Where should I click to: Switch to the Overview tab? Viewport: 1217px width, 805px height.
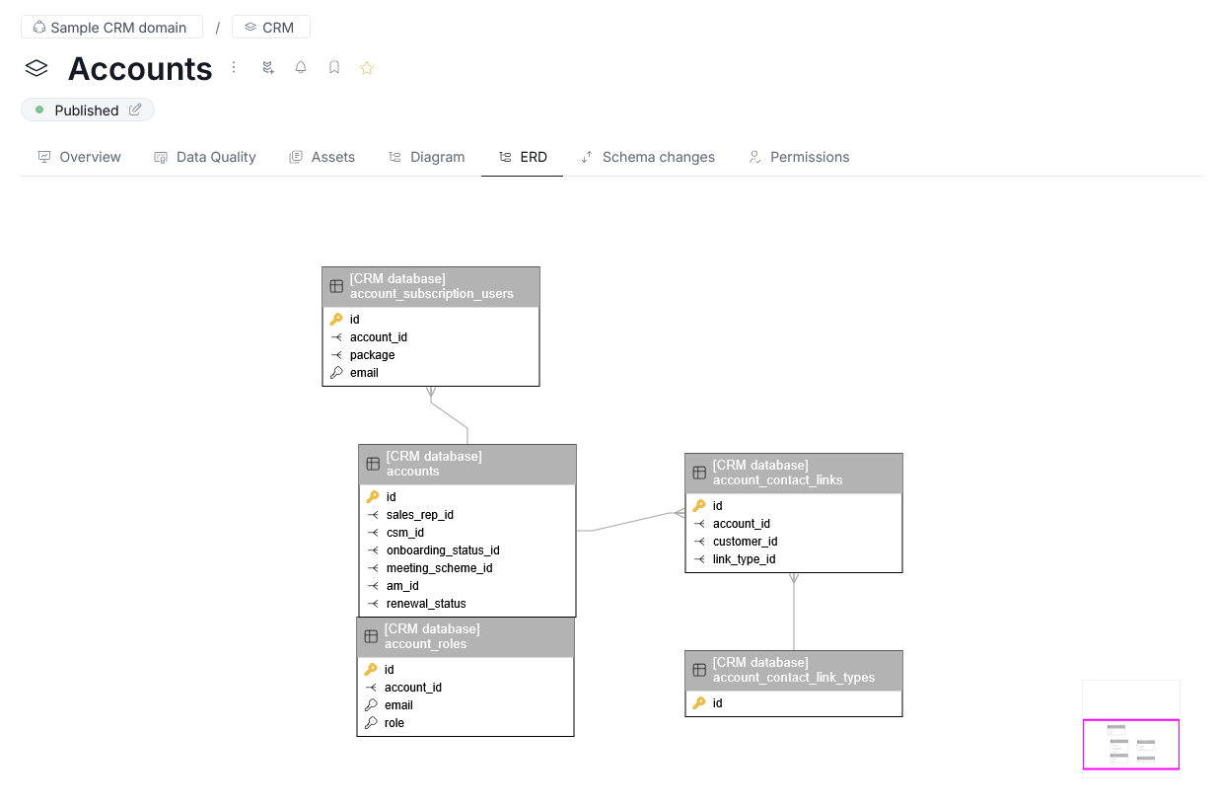(79, 157)
